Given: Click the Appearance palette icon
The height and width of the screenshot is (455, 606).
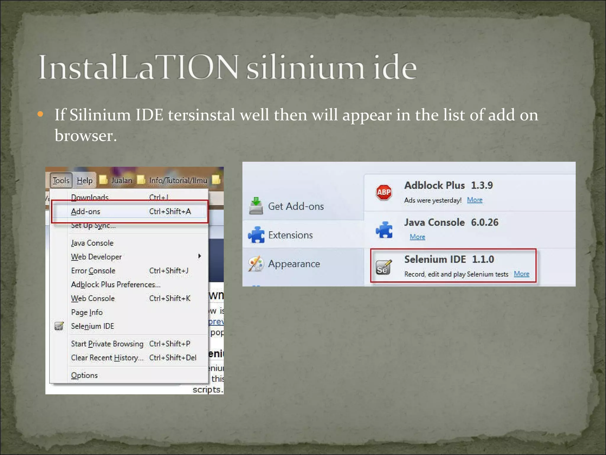Looking at the screenshot, I should [x=256, y=264].
